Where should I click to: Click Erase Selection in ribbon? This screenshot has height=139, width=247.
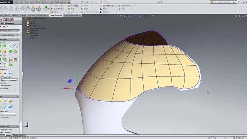point(58,9)
